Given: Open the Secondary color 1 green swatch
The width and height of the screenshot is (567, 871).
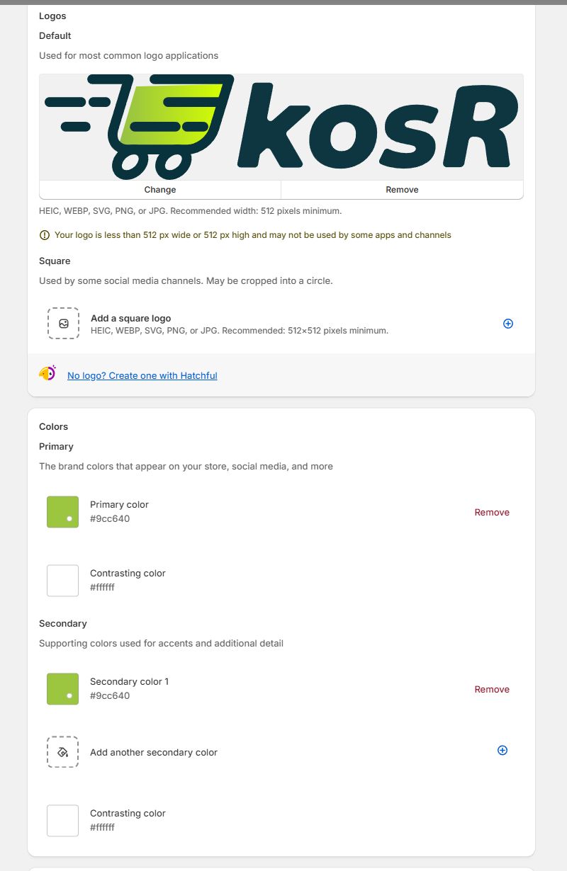Looking at the screenshot, I should click(x=63, y=689).
